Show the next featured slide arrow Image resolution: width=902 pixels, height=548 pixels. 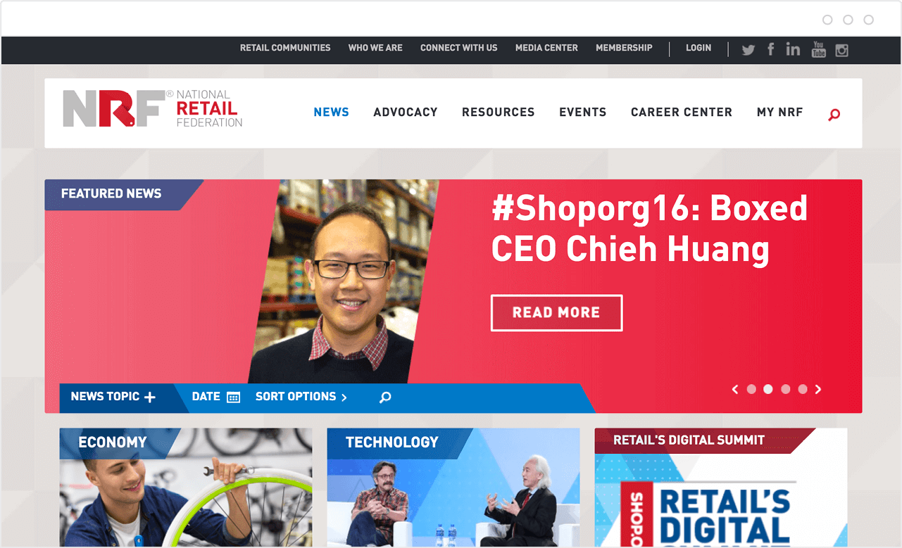click(818, 389)
